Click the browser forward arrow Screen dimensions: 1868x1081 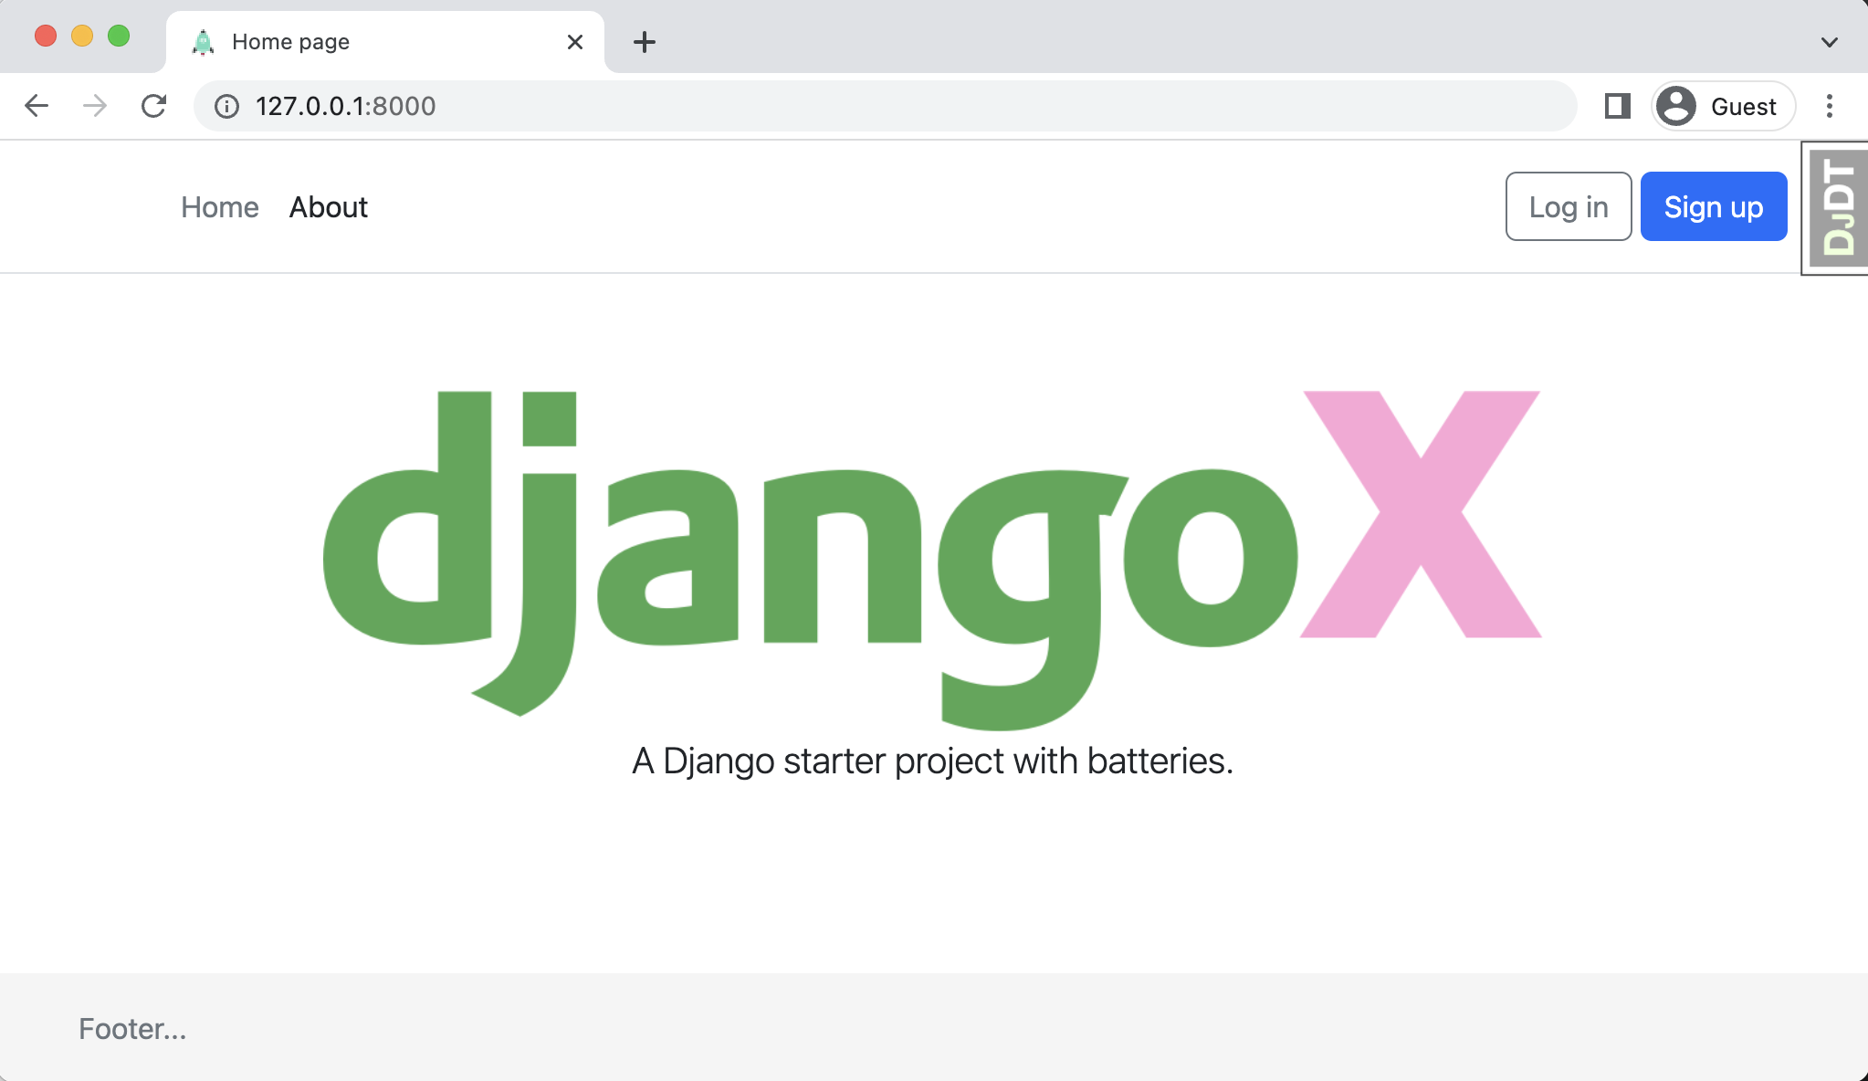pyautogui.click(x=95, y=106)
